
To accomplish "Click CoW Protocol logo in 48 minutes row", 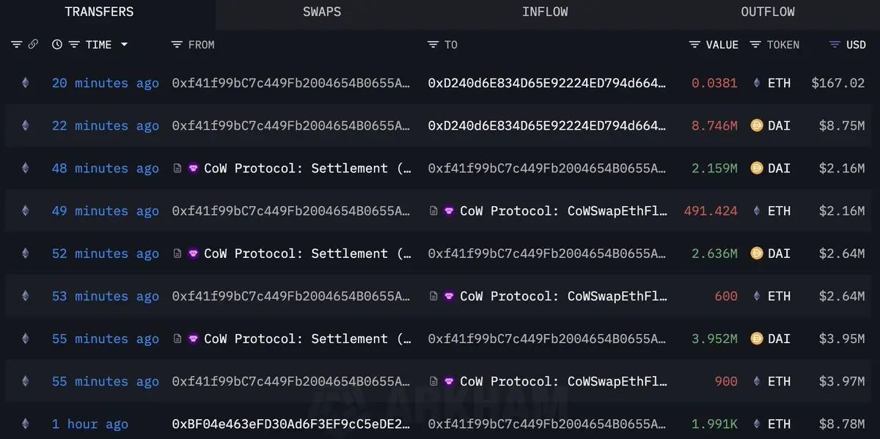I will [x=194, y=168].
